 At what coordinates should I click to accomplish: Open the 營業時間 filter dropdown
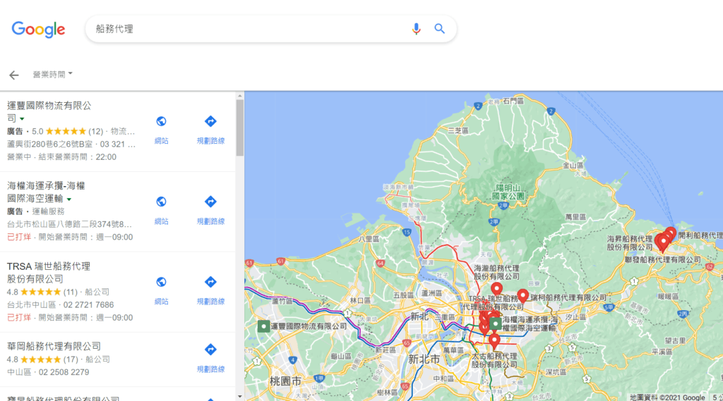pyautogui.click(x=52, y=75)
